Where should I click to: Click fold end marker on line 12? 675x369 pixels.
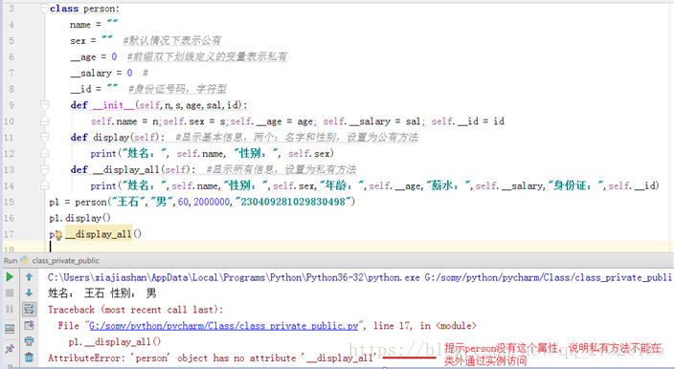click(x=44, y=153)
